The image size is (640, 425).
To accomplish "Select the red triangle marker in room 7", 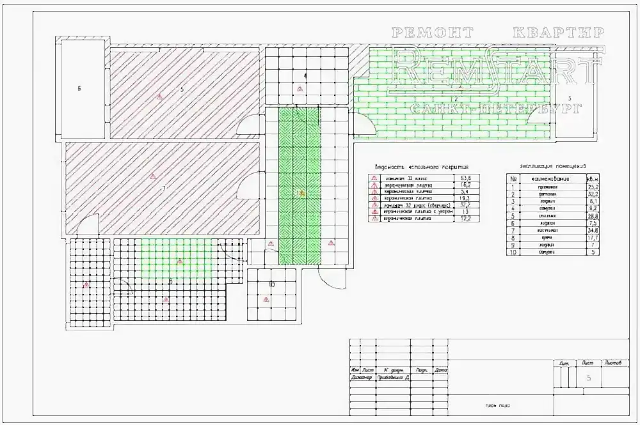I will click(152, 176).
